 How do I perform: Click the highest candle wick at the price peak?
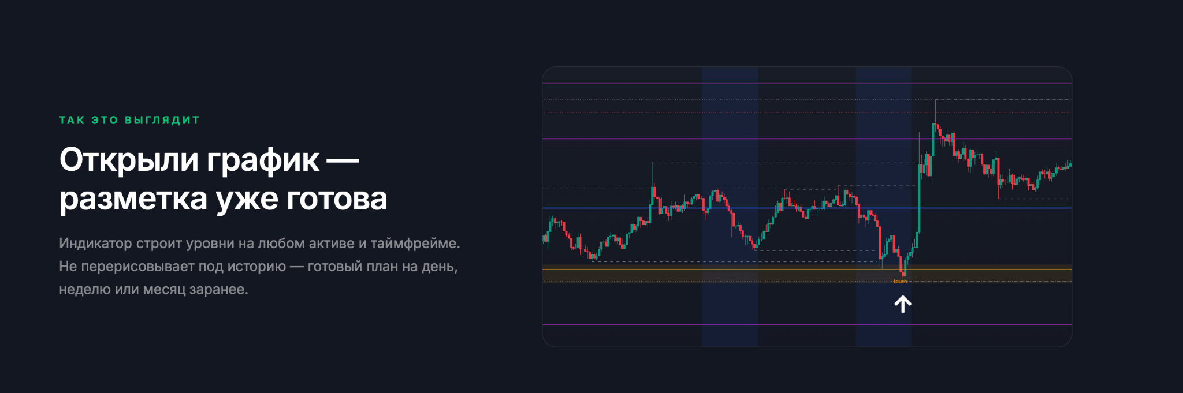click(x=935, y=111)
